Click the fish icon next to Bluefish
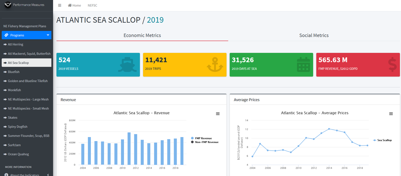The image size is (401, 176). [5, 72]
